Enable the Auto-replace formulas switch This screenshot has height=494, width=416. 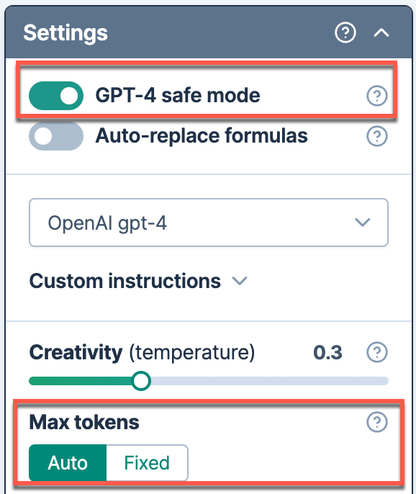pyautogui.click(x=56, y=136)
